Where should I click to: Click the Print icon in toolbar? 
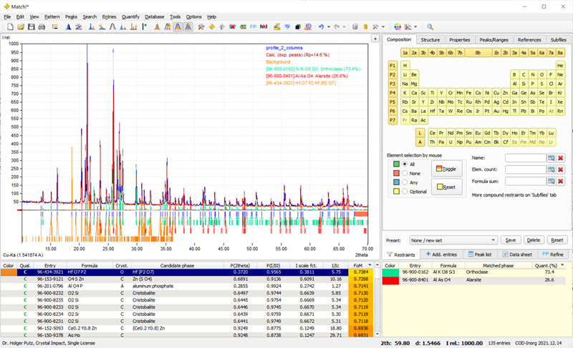click(x=42, y=26)
